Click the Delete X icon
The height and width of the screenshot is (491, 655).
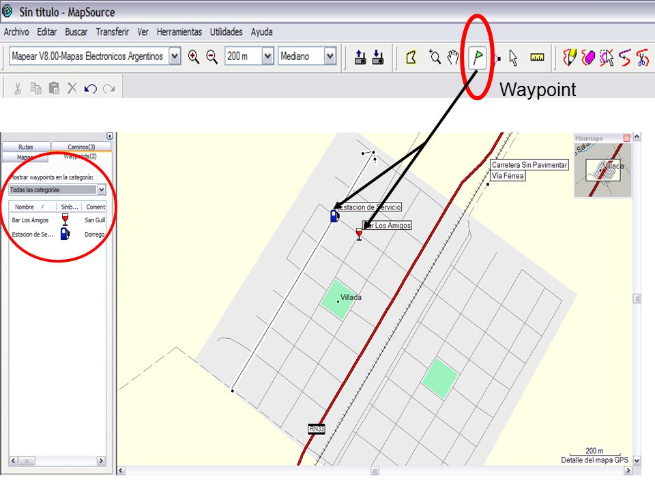[x=72, y=88]
